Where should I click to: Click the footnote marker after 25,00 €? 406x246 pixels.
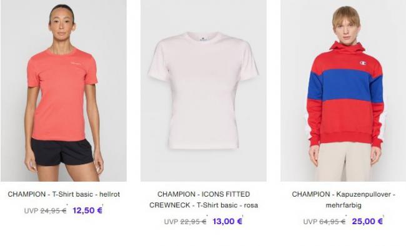coord(384,216)
